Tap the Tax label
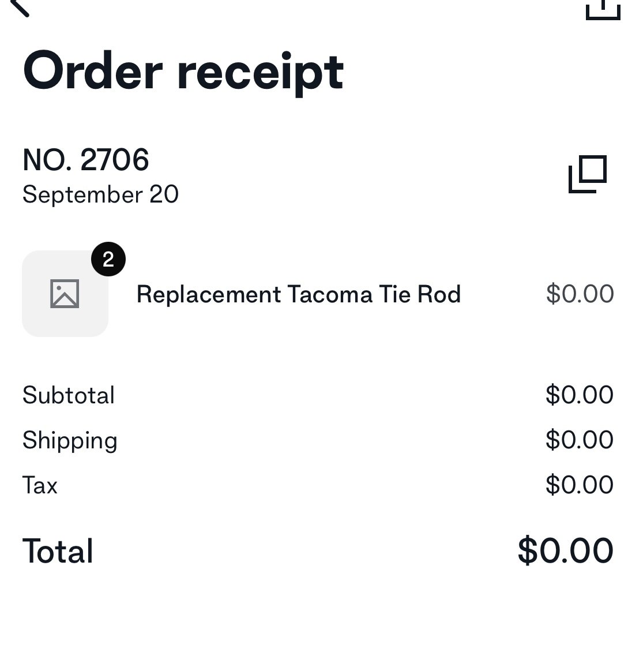The height and width of the screenshot is (648, 643). tap(40, 485)
